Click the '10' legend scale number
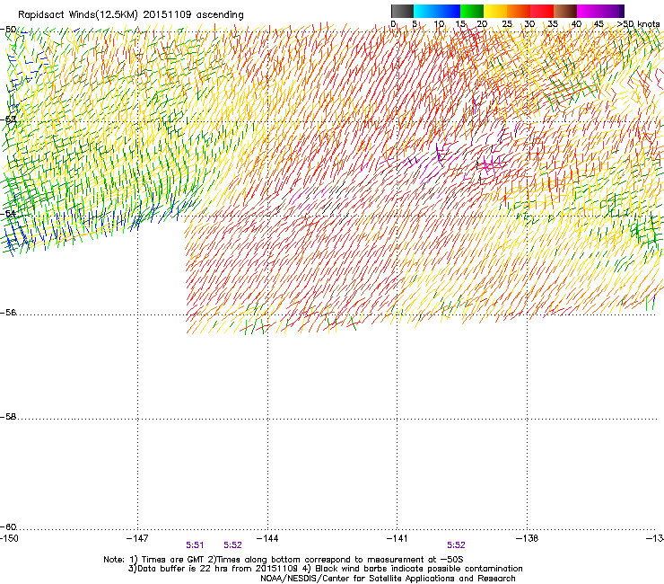The image size is (664, 584). point(439,24)
